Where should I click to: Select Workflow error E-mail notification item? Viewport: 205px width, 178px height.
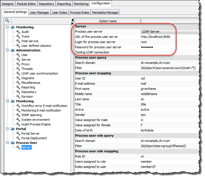click(44, 106)
